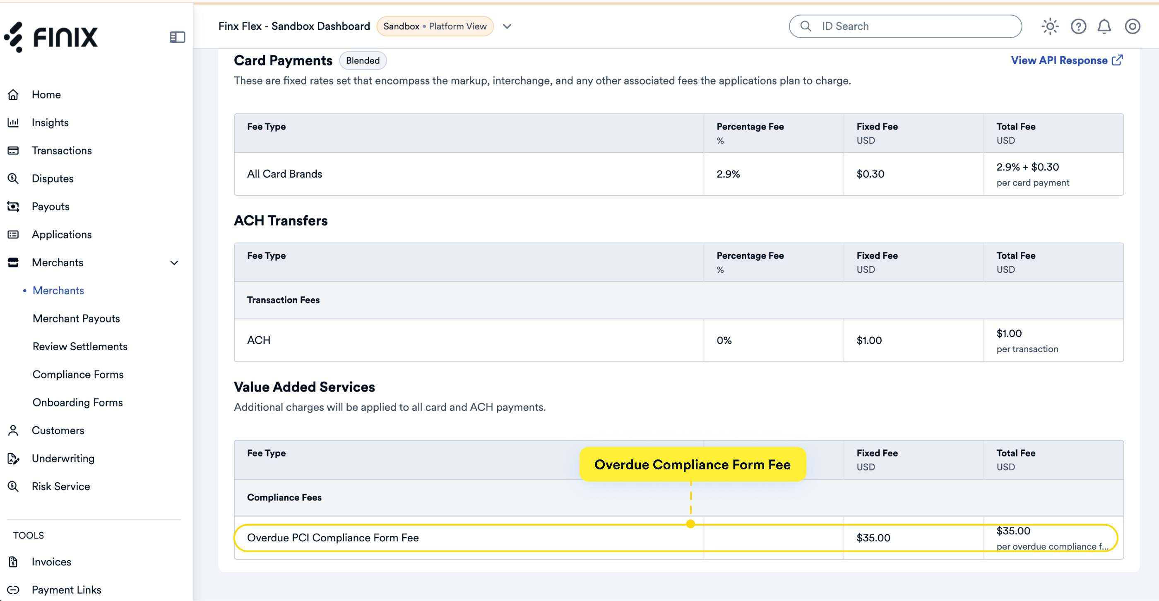Image resolution: width=1159 pixels, height=601 pixels.
Task: Open Compliance Forms in sidebar
Action: 78,374
